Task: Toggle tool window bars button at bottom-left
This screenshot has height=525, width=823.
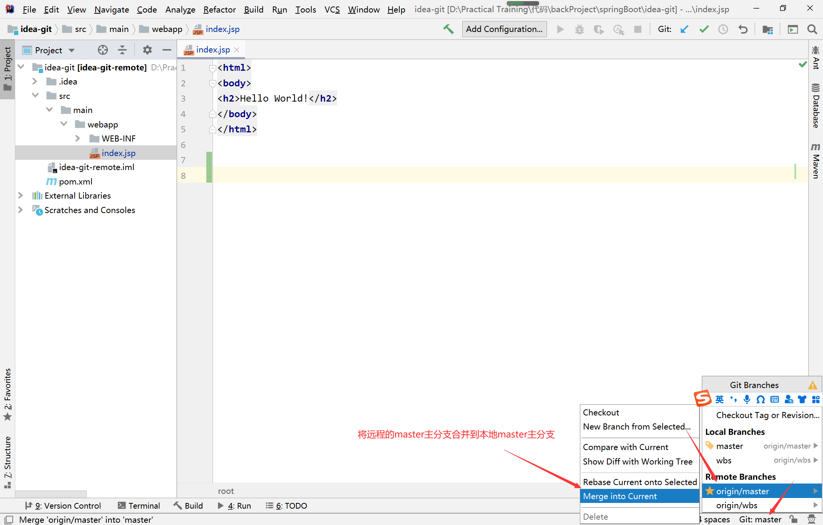Action: click(8, 520)
